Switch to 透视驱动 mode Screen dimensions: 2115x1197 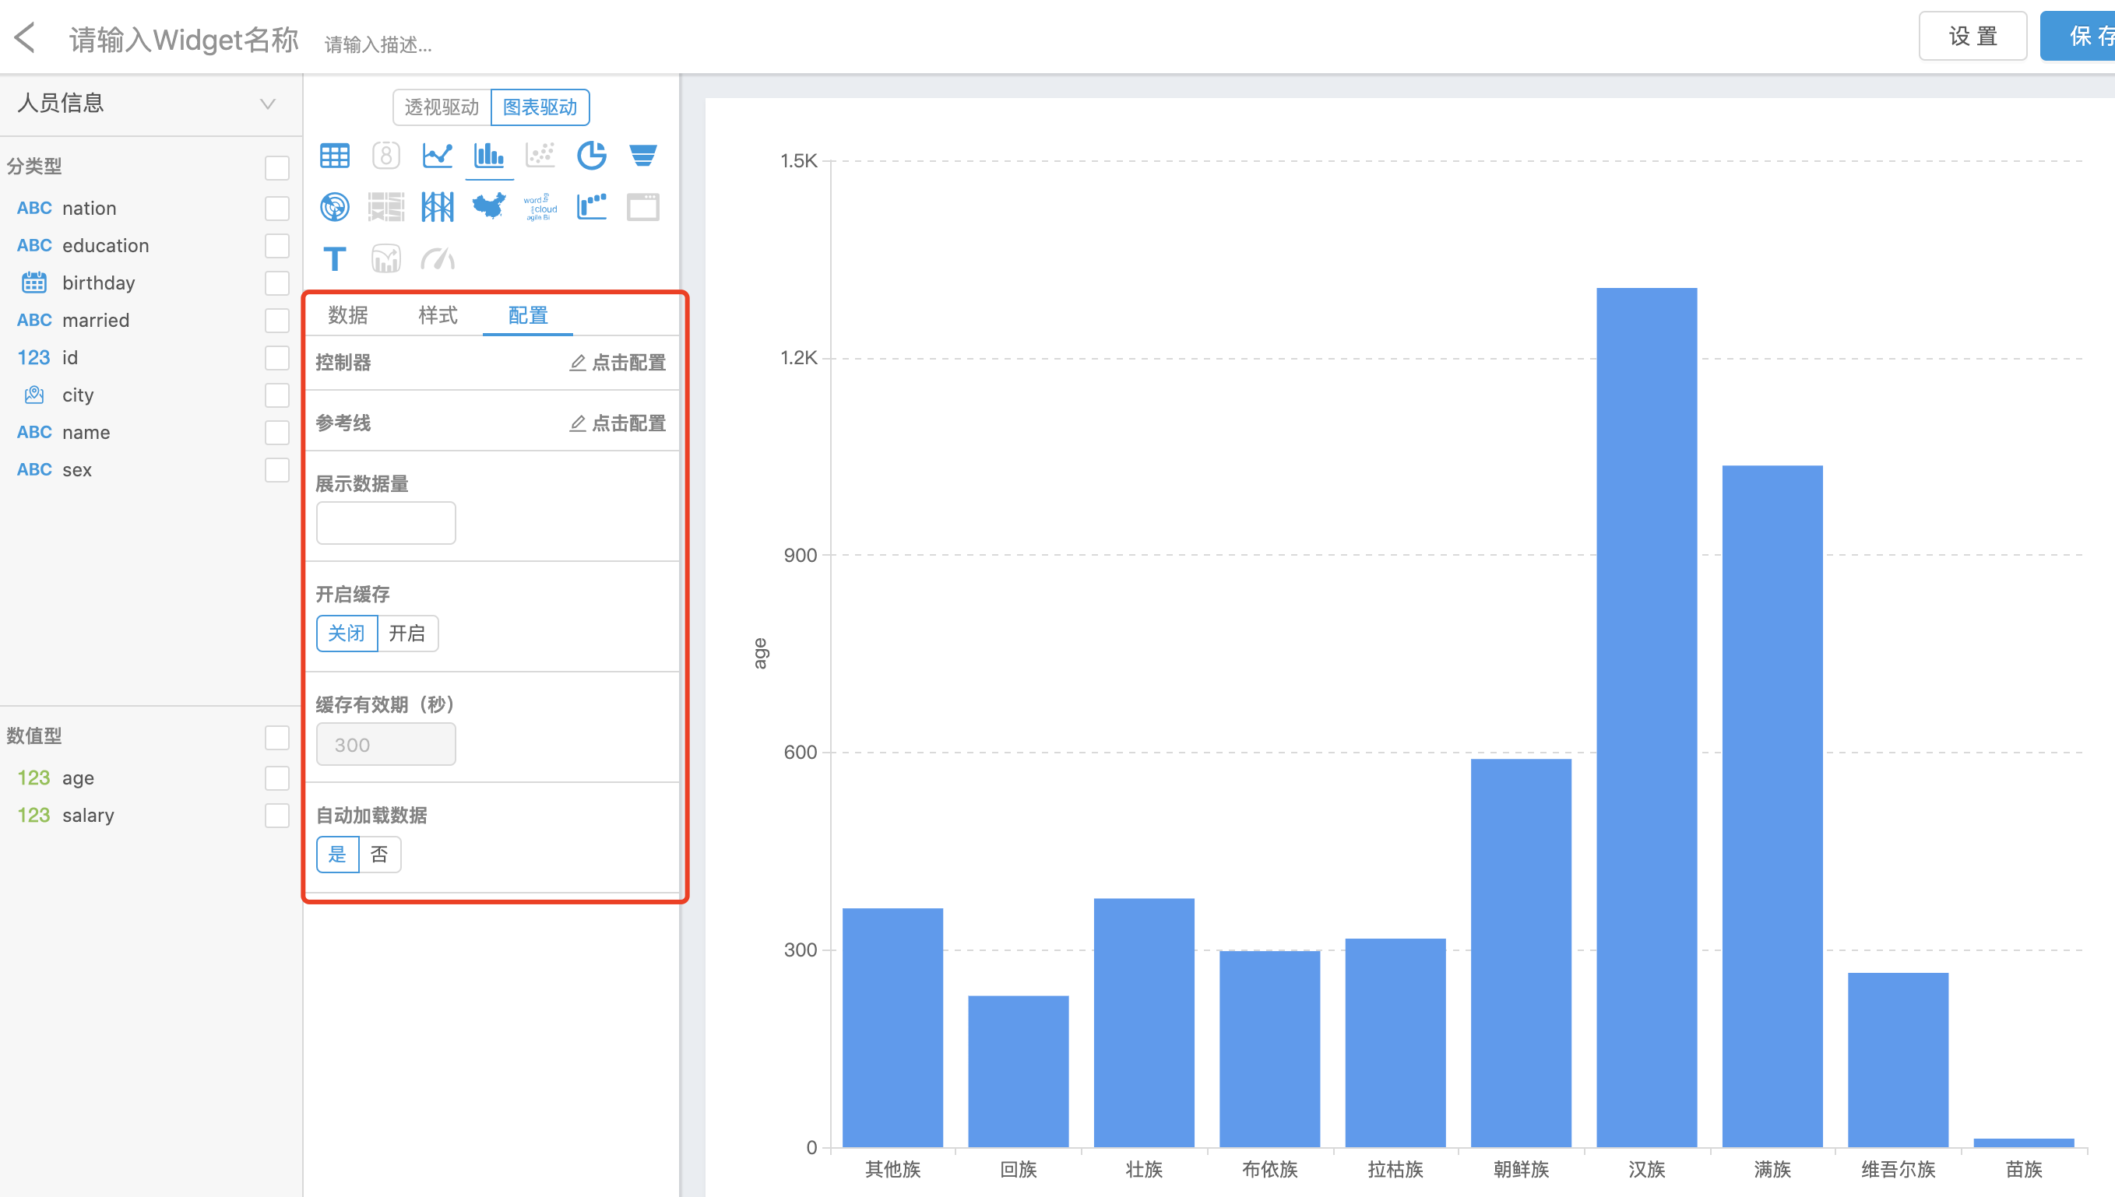click(x=442, y=107)
